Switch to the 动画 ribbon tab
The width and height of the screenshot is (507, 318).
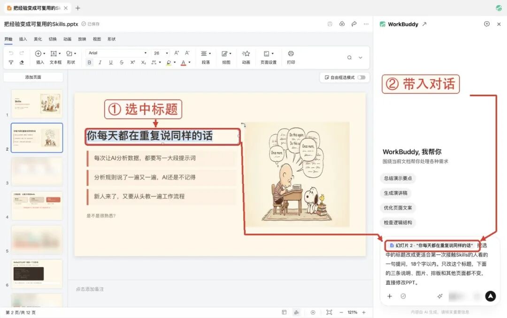tap(67, 39)
